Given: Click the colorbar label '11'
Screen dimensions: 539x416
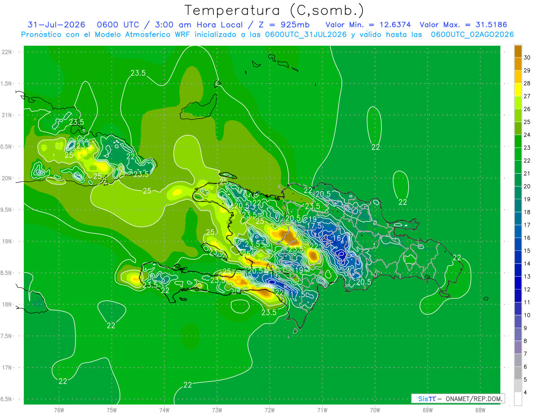Looking at the screenshot, I should tap(527, 302).
